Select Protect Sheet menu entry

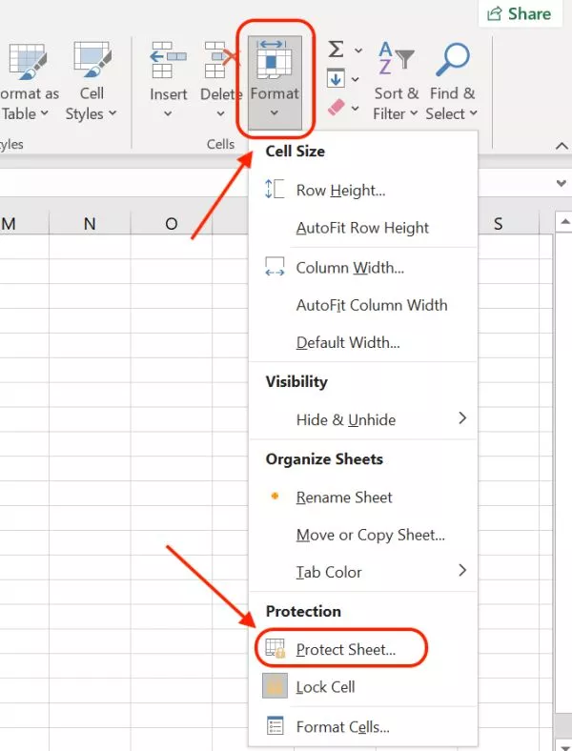(x=344, y=650)
